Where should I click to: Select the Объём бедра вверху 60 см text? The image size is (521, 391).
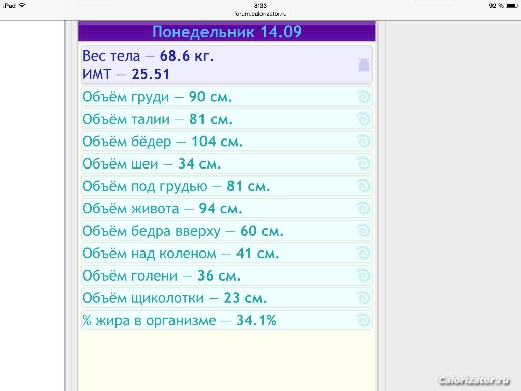pyautogui.click(x=183, y=231)
